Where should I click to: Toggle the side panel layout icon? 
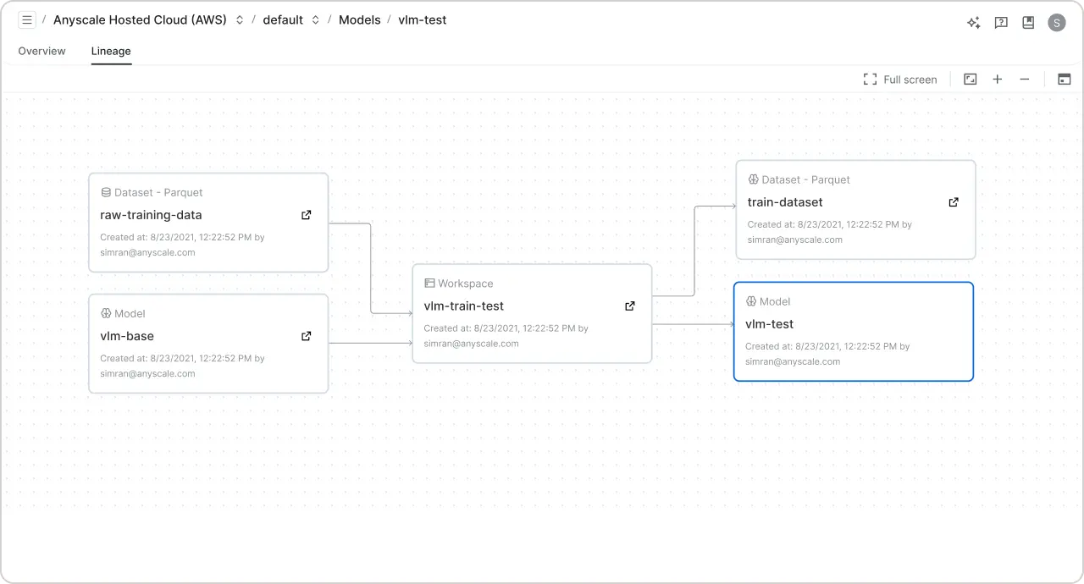(1065, 80)
